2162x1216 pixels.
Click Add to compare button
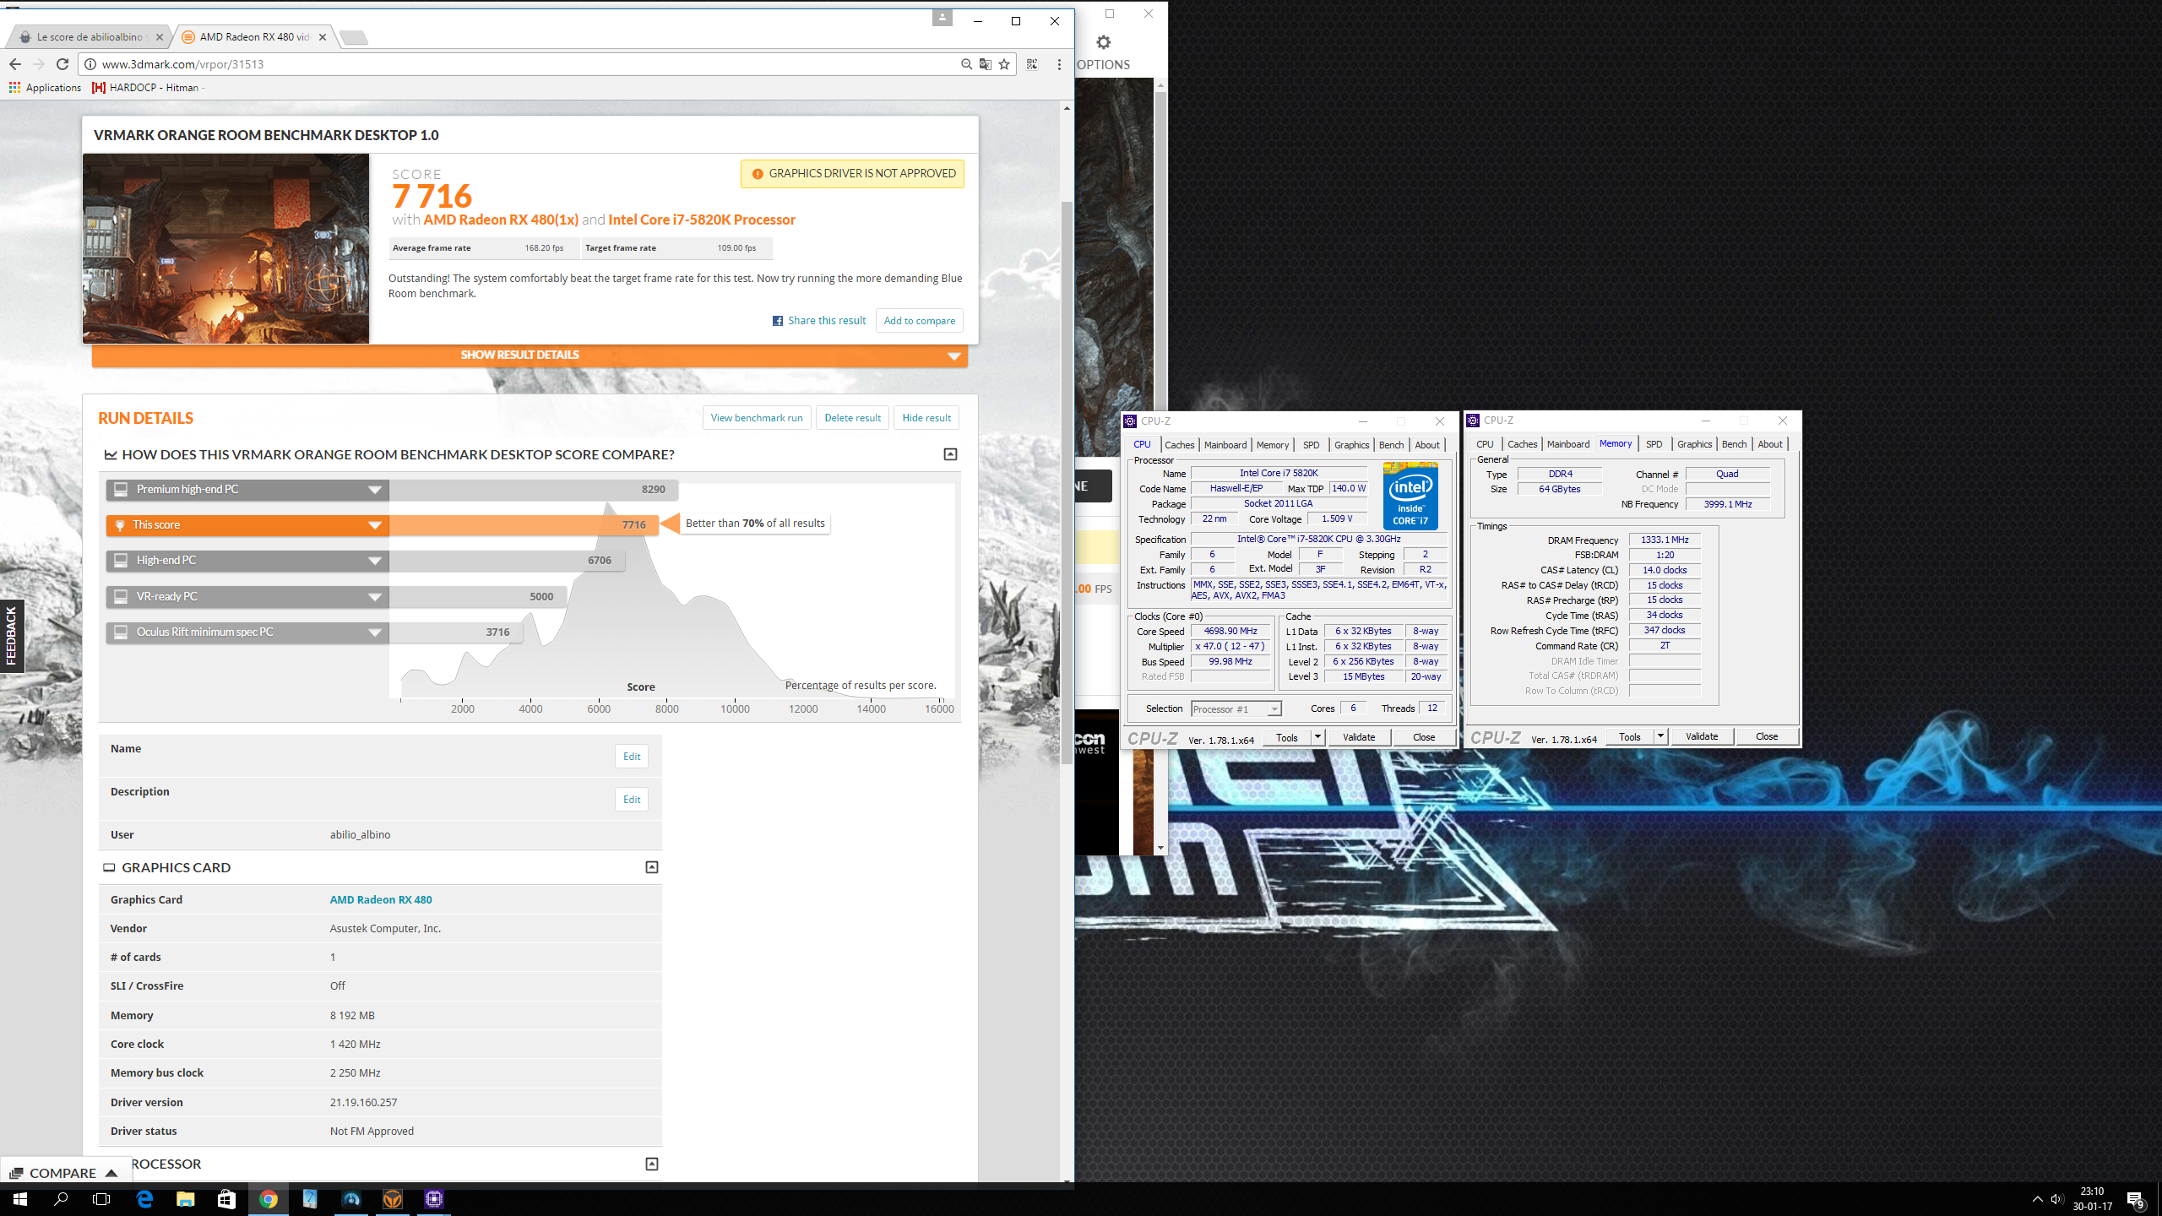[x=919, y=321]
